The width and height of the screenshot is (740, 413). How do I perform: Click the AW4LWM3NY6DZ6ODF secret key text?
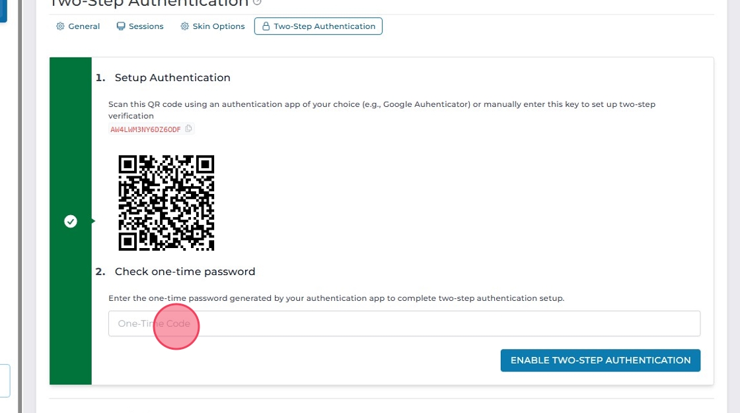(145, 129)
